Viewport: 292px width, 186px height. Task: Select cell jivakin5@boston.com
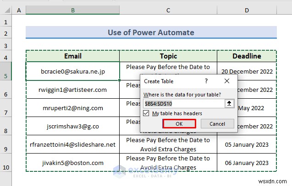(72, 163)
